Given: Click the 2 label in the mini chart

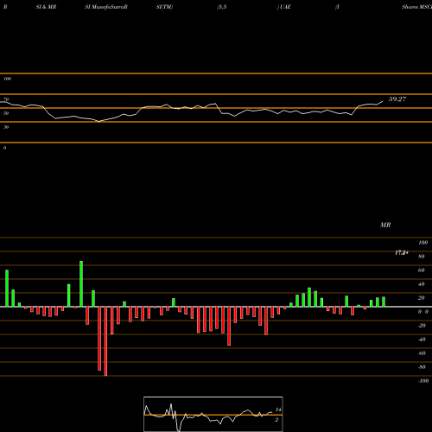Looking at the screenshot, I should 276,420.
